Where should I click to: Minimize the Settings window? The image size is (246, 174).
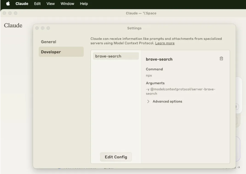click(x=43, y=28)
